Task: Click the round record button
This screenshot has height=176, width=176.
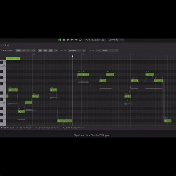Action: pos(68,40)
